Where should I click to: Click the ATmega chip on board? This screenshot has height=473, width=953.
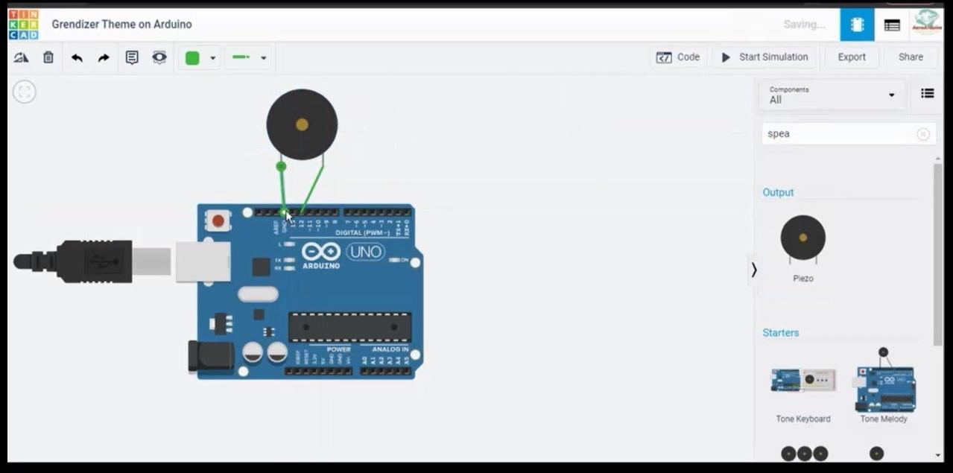coord(349,328)
